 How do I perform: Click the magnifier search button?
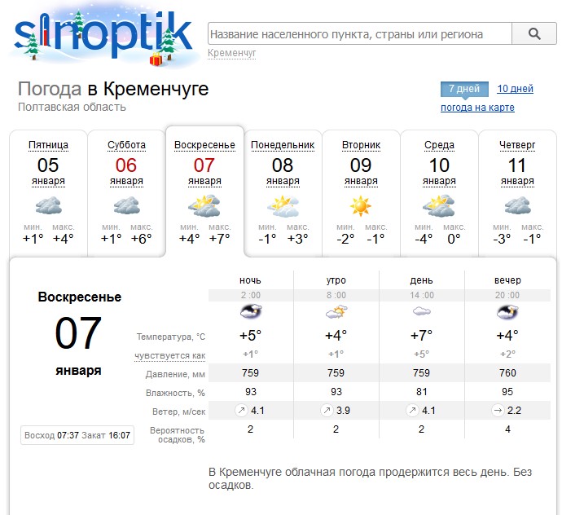click(534, 33)
